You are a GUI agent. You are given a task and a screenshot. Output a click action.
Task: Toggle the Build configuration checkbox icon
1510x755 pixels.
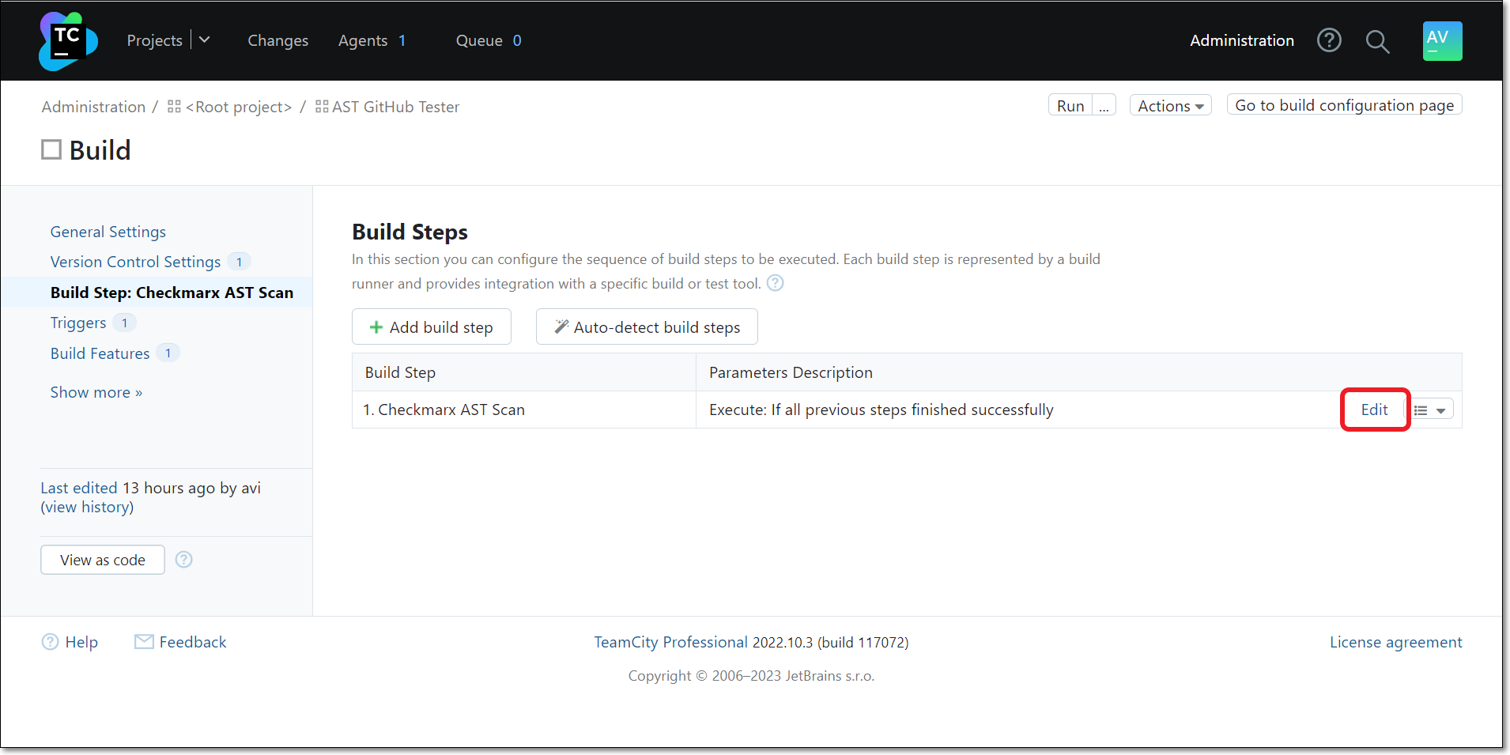[51, 149]
